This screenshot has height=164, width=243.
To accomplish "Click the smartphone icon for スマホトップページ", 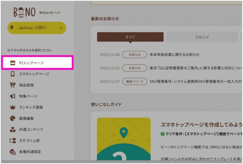I will pos(12,74).
